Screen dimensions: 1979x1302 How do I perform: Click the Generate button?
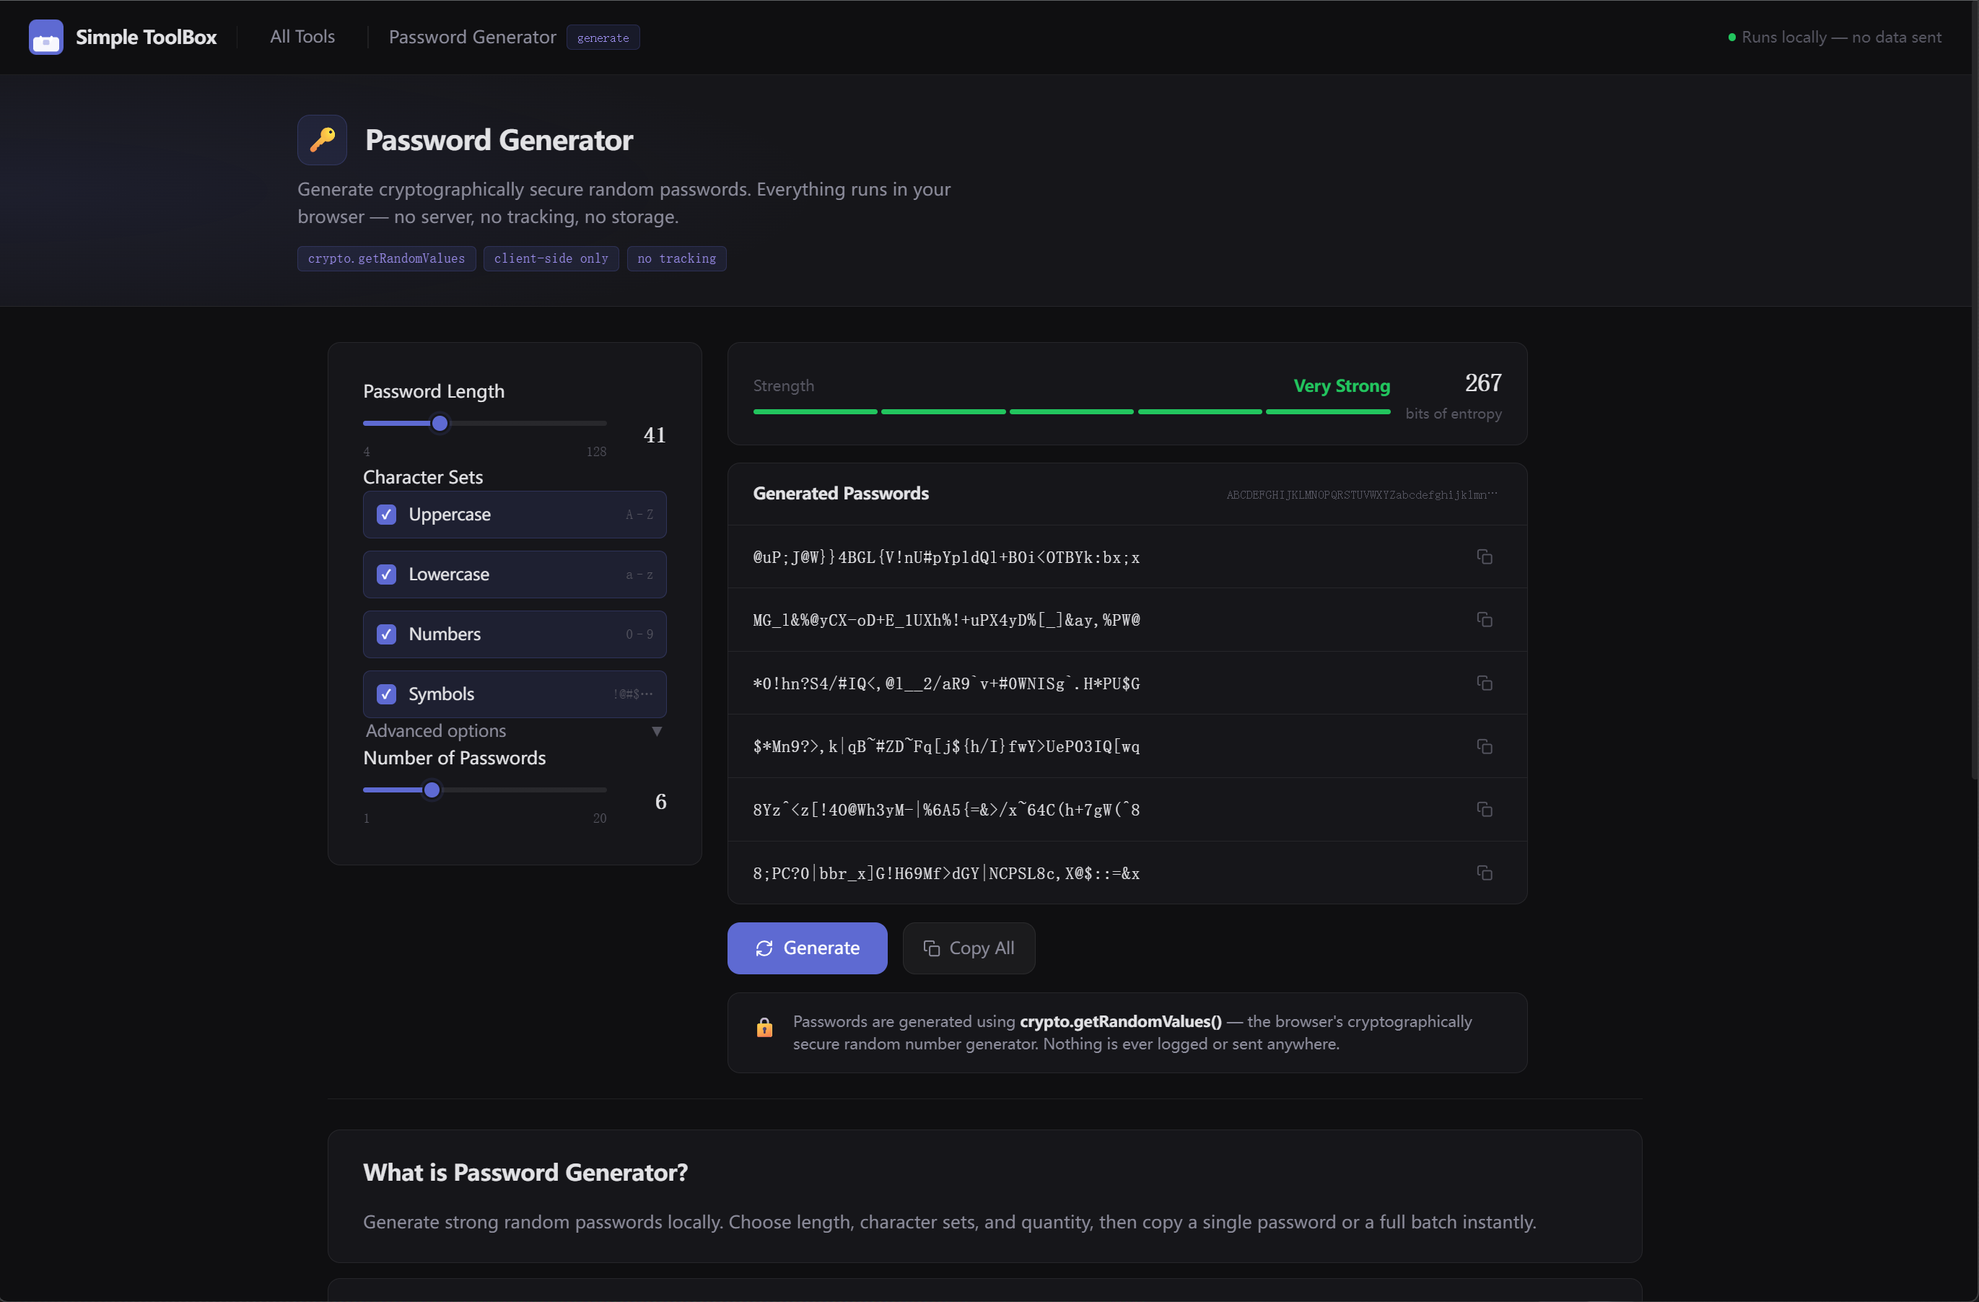(808, 948)
